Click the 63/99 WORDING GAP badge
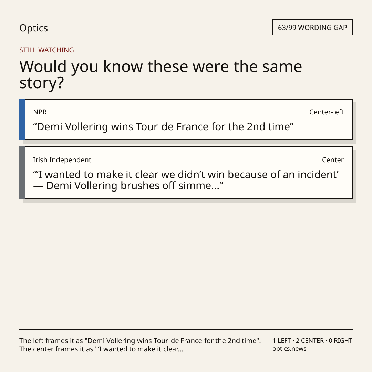This screenshot has width=372, height=372. tap(312, 28)
